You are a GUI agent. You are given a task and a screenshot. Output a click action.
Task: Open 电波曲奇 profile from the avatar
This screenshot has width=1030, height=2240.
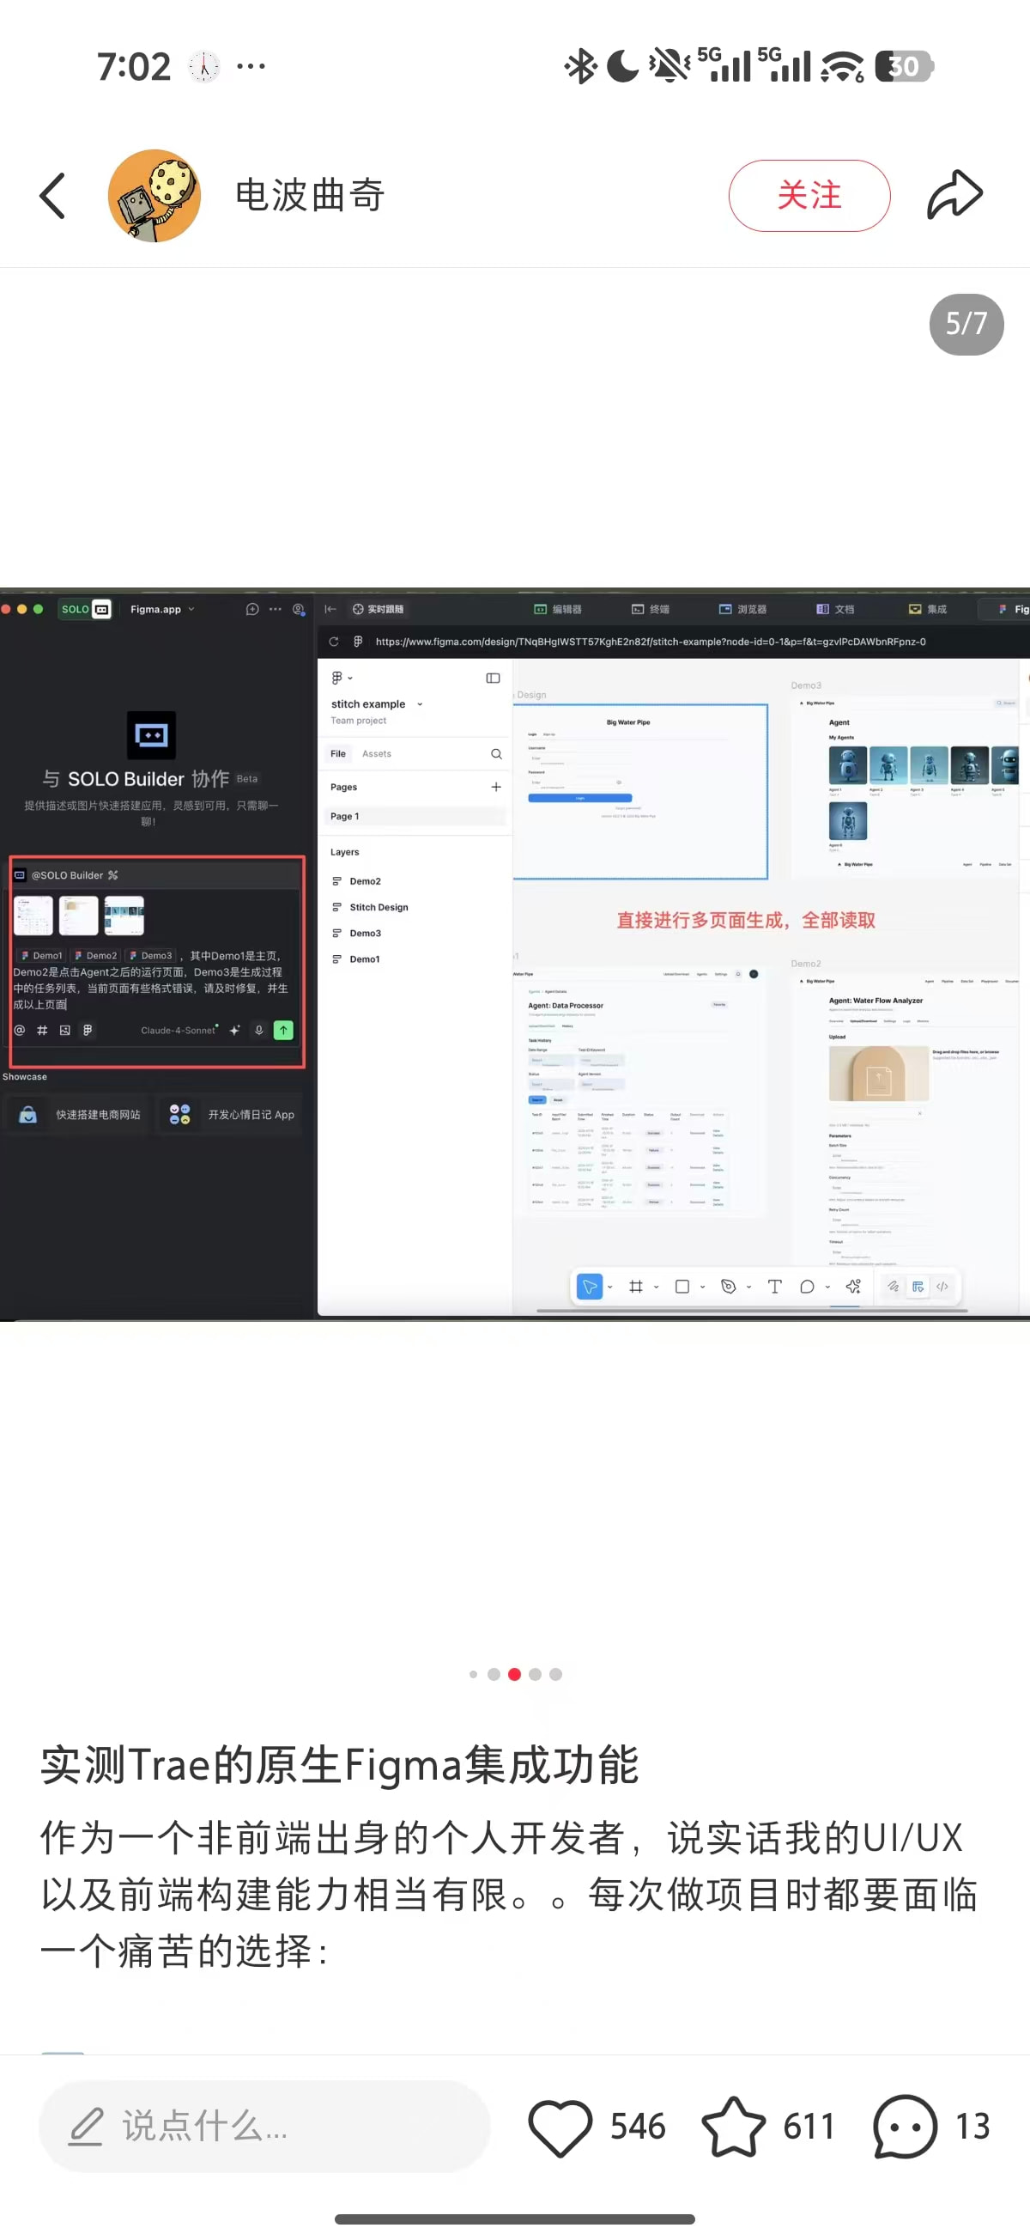point(154,196)
